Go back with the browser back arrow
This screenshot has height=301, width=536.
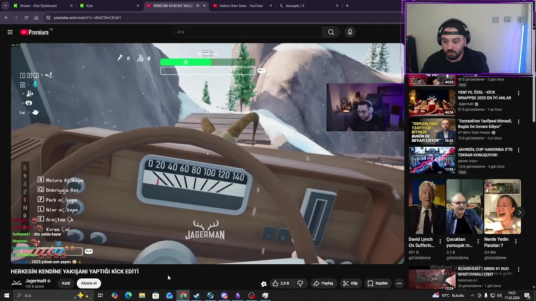tap(6, 18)
